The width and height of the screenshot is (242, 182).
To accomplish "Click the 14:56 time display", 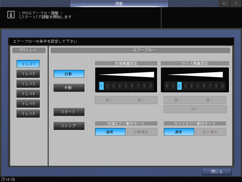I will pos(10,180).
